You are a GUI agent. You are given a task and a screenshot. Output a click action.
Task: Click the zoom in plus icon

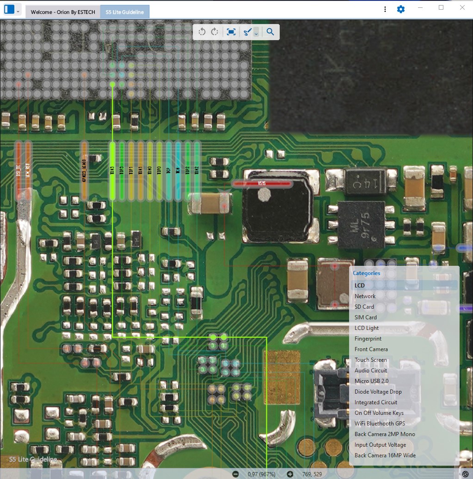(x=290, y=474)
